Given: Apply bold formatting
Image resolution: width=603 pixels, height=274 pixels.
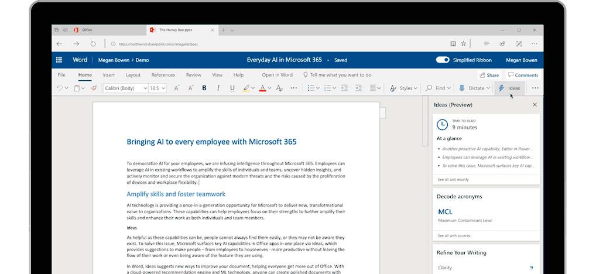Looking at the screenshot, I should (204, 88).
